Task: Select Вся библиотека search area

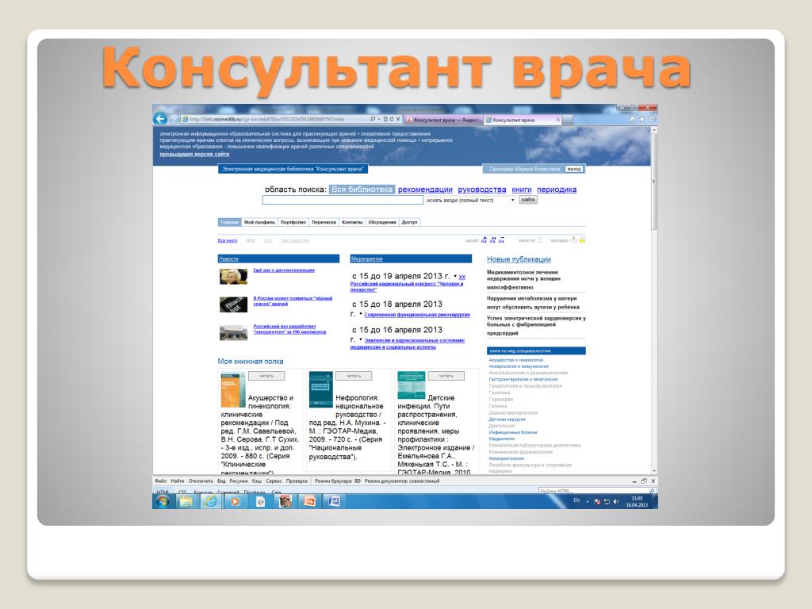Action: tap(362, 190)
